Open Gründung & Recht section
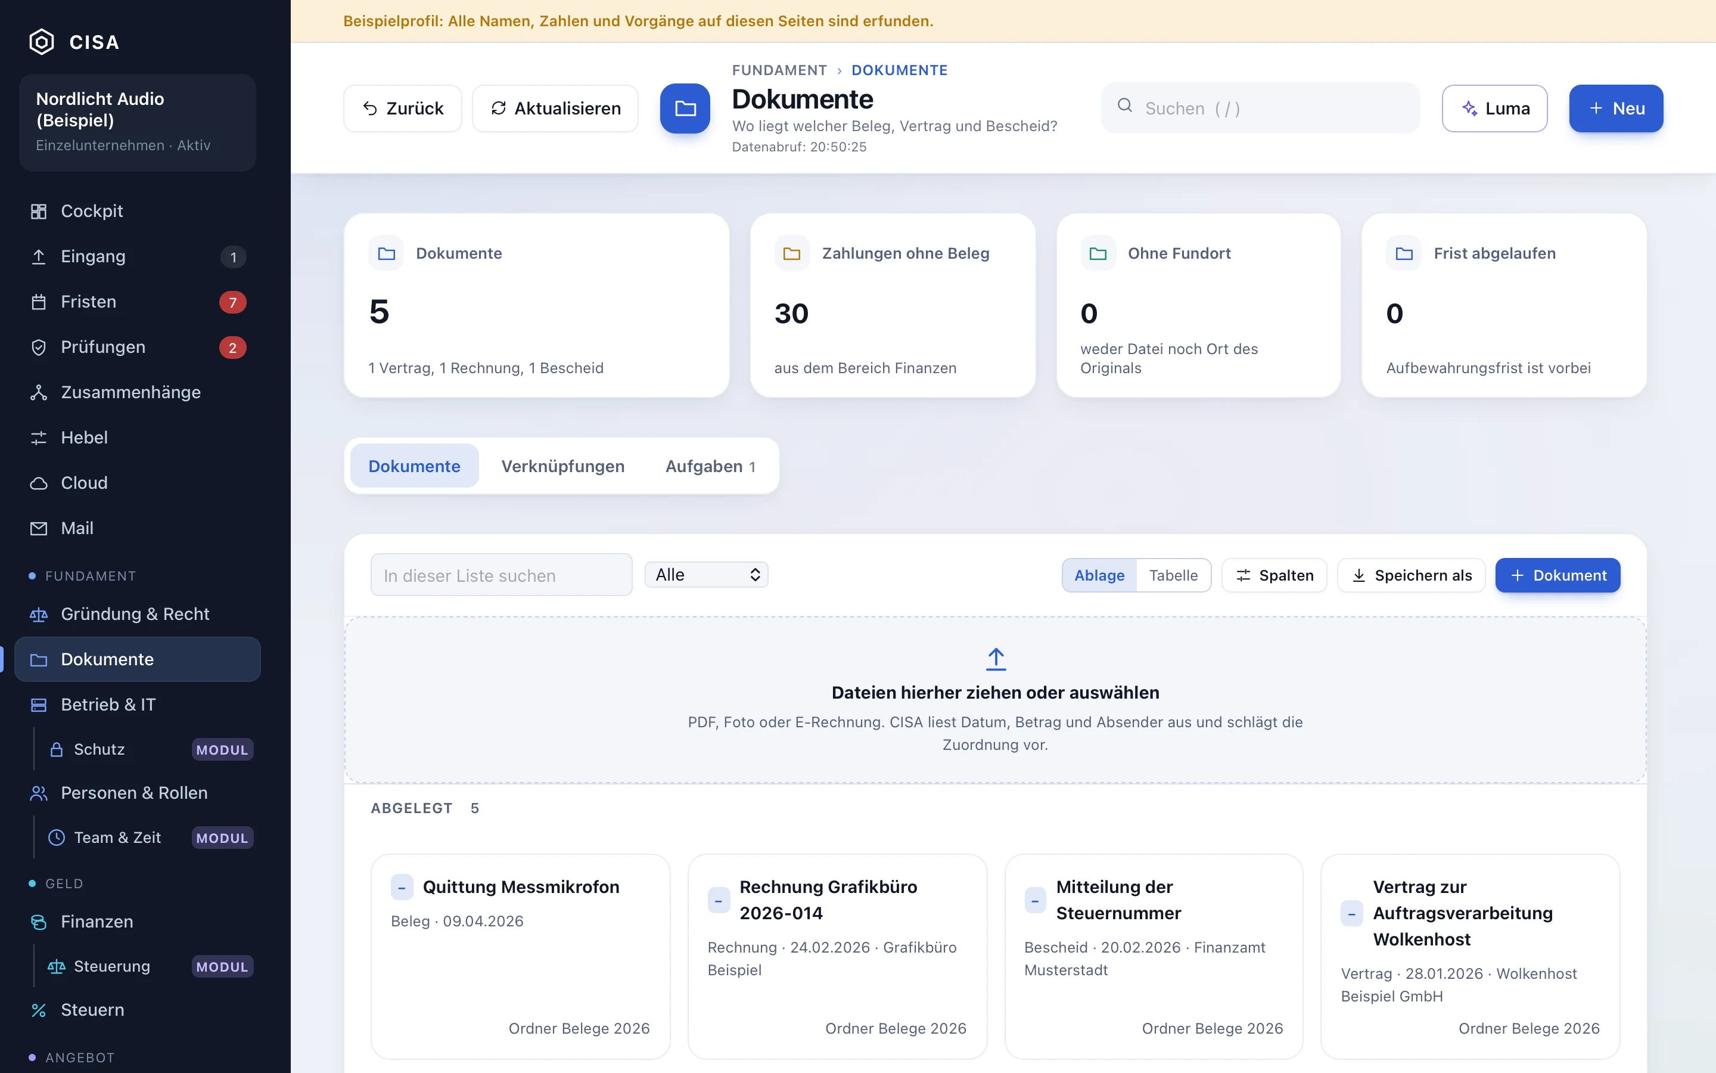Image resolution: width=1716 pixels, height=1073 pixels. tap(138, 614)
